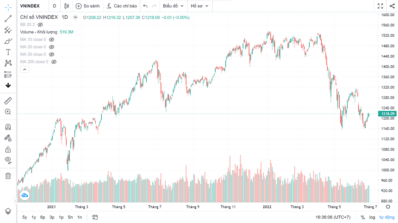Show the BB 20 2 indicator
Screen dimensions: 398x223
point(40,25)
